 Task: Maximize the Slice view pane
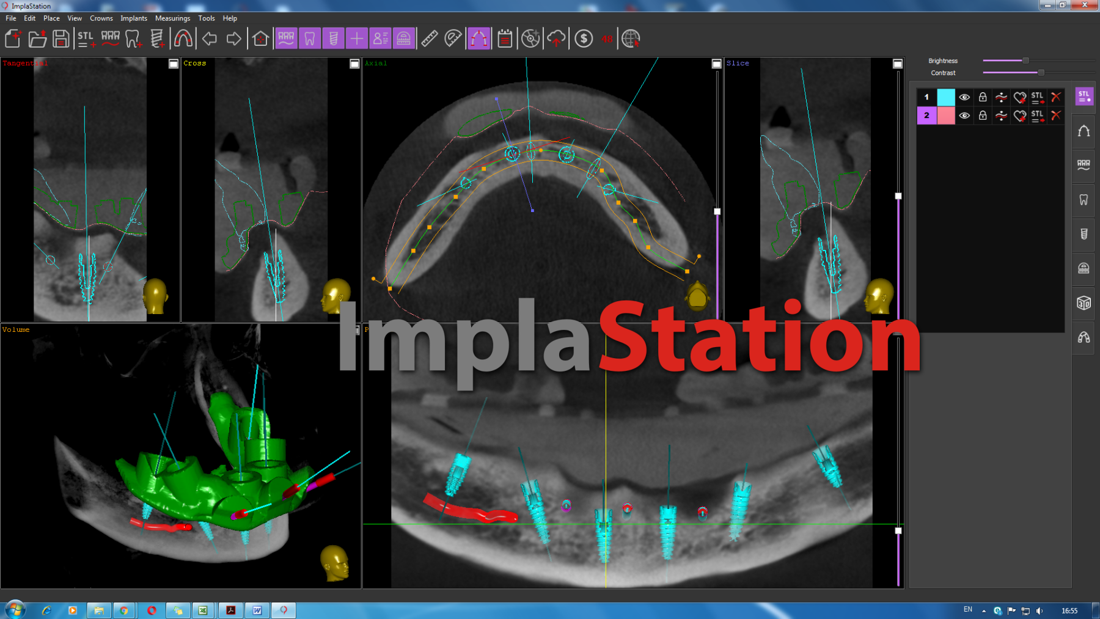coord(898,64)
